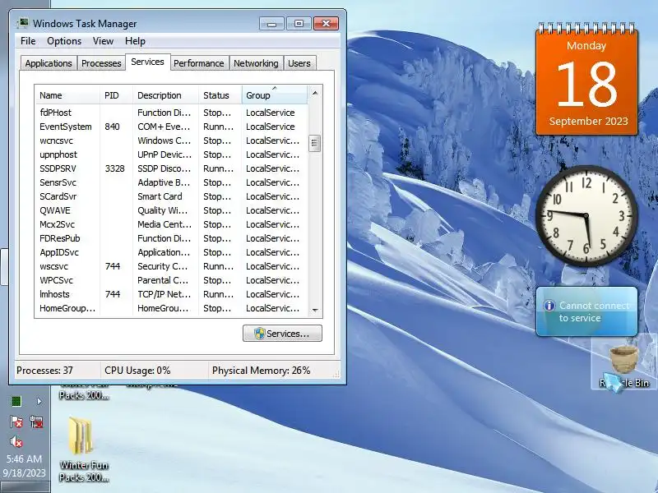Click the services list scroll down arrow
The height and width of the screenshot is (493, 658).
(x=315, y=311)
